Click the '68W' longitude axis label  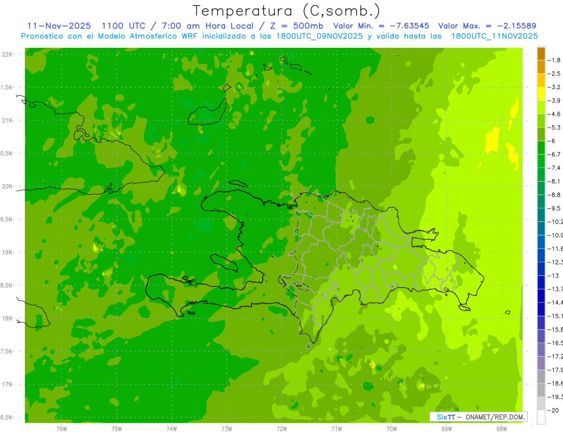point(502,429)
